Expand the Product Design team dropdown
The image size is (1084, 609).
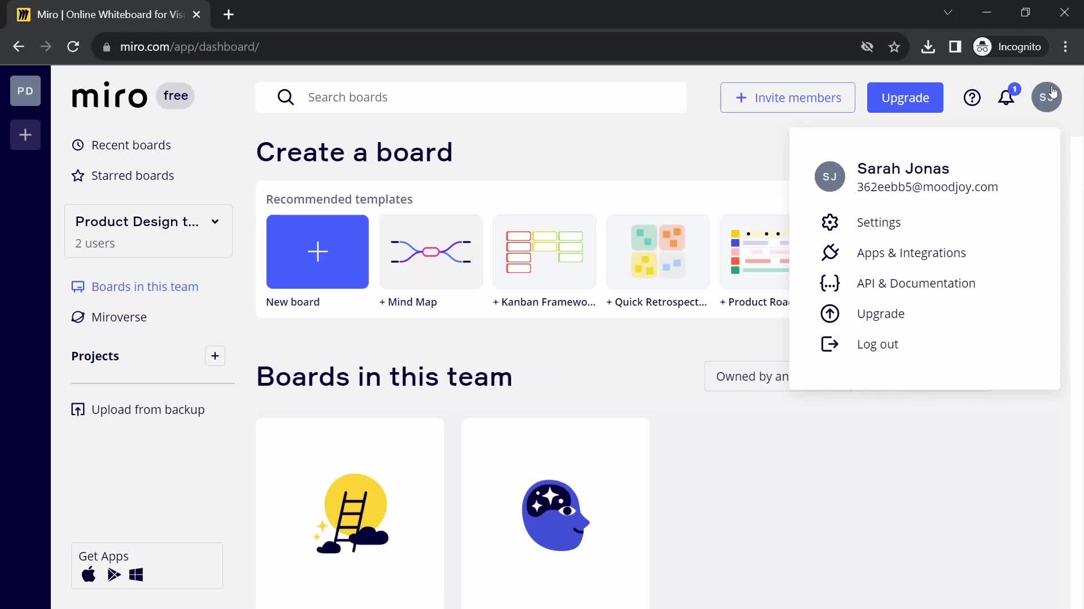coord(215,221)
